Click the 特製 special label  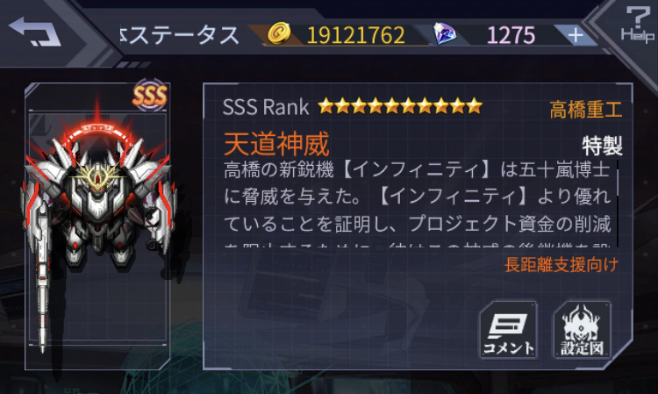tap(602, 146)
